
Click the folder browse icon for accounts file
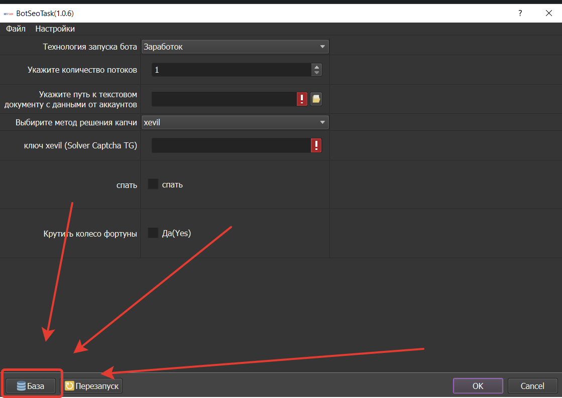point(316,99)
